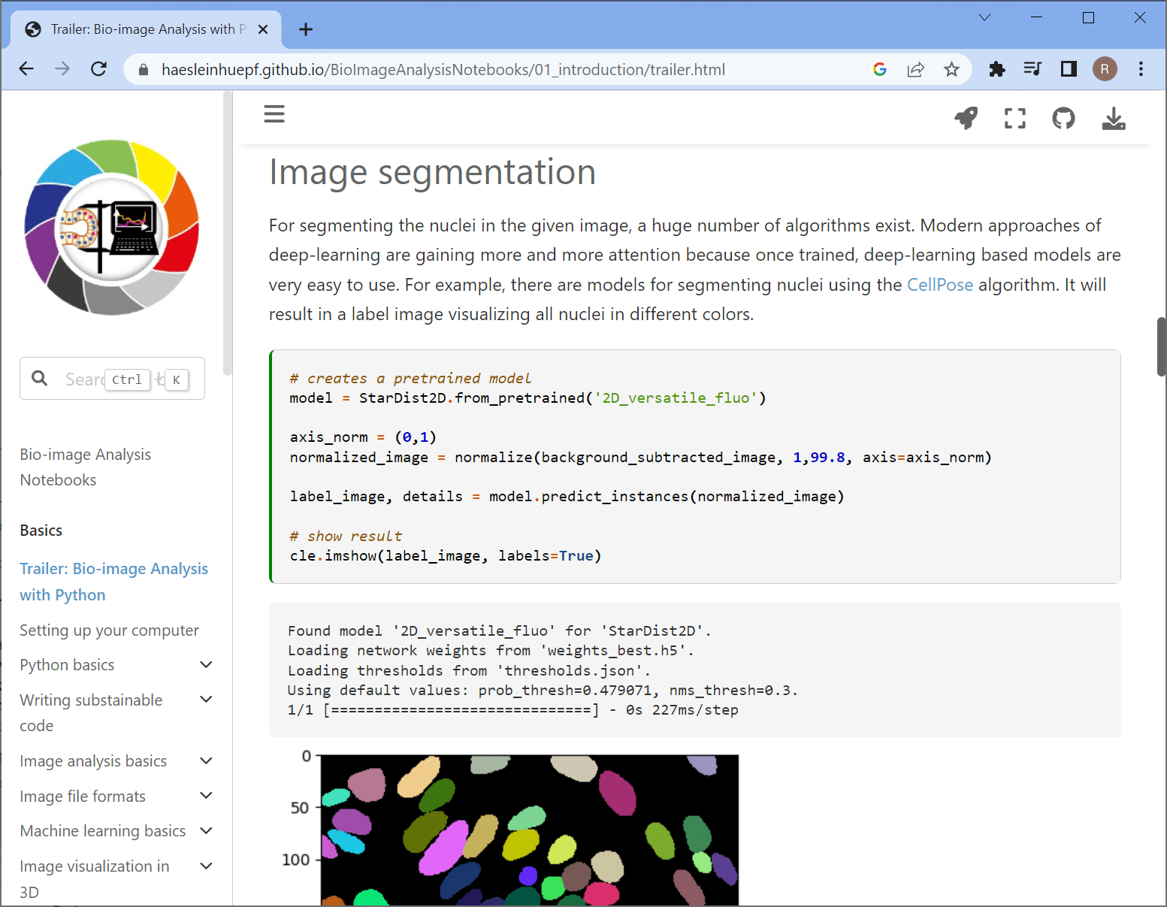The image size is (1167, 907).
Task: Click the rocket launch icon
Action: pos(966,118)
